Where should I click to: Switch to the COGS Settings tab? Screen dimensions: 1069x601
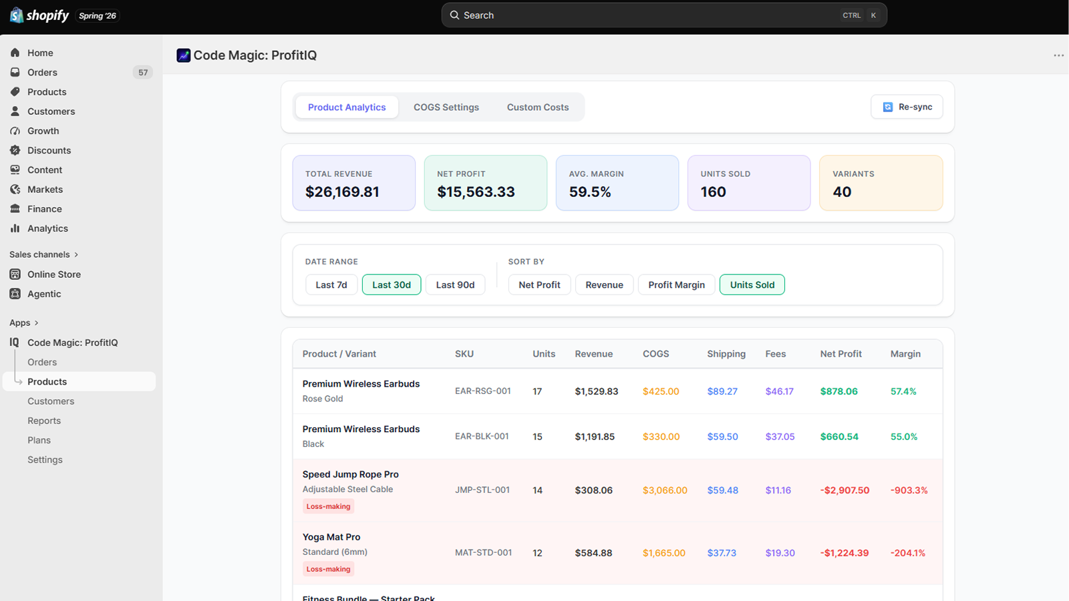446,107
